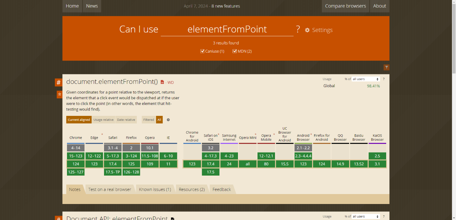Click the Edge column header
This screenshot has height=220, width=456.
pyautogui.click(x=94, y=138)
